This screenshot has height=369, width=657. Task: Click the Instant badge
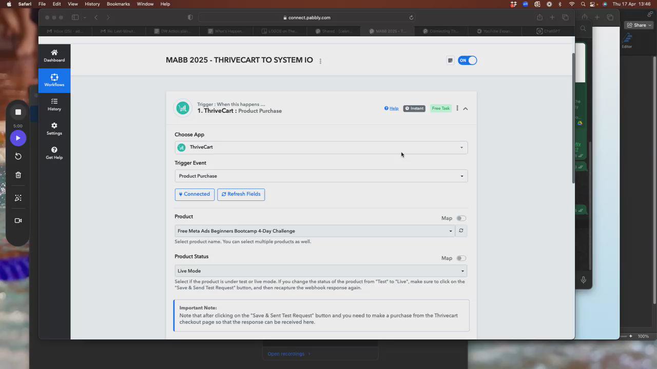coord(414,108)
